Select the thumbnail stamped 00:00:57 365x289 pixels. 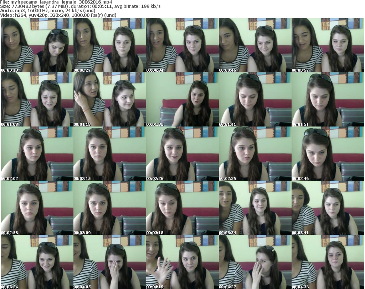[x=328, y=45]
